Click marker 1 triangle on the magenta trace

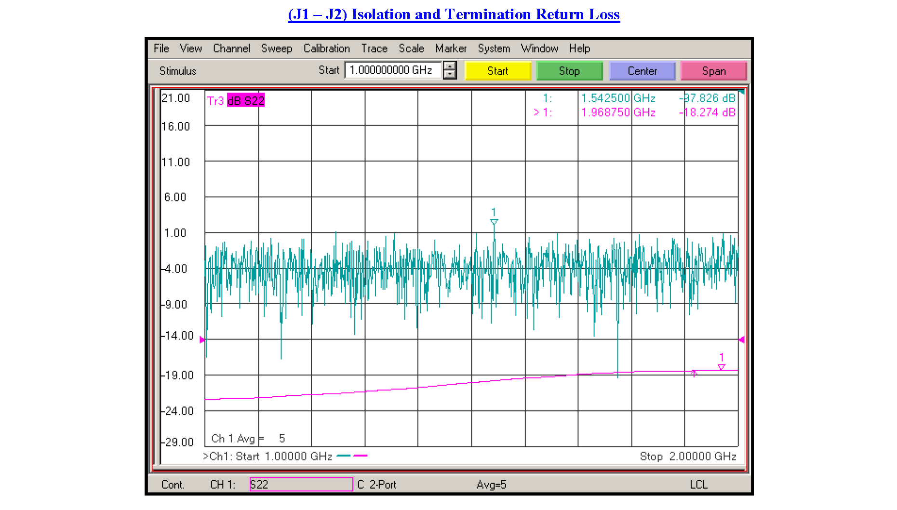tap(721, 367)
